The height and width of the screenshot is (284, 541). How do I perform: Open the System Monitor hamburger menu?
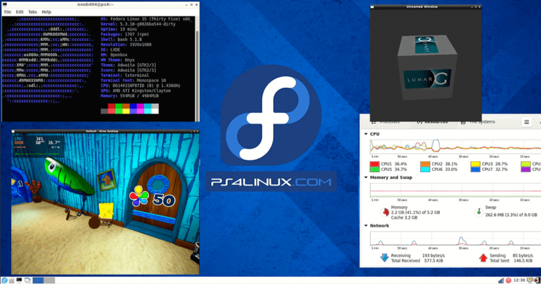click(526, 122)
